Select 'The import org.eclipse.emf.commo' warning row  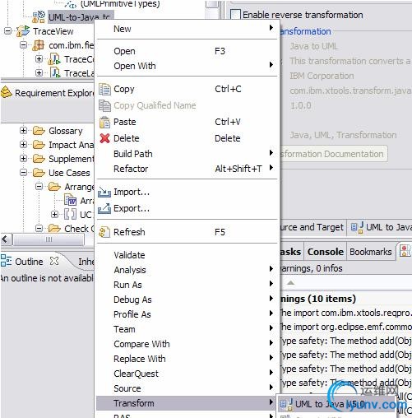point(345,327)
